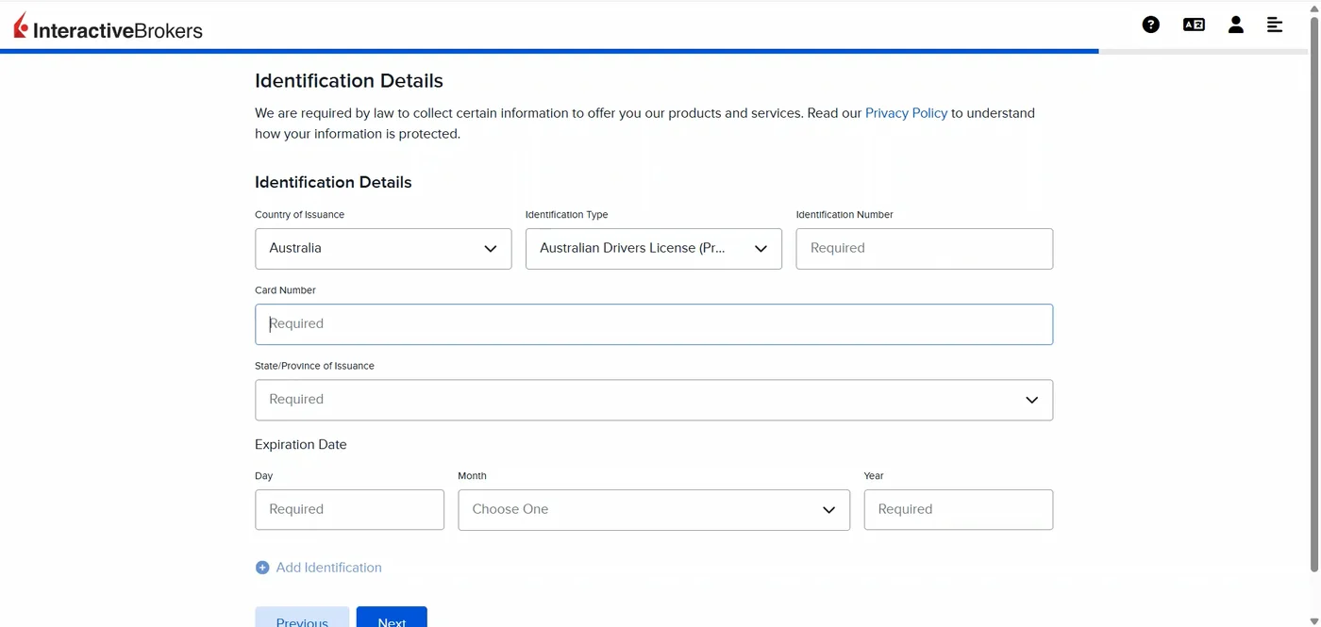Click the Add Identification link text
The width and height of the screenshot is (1321, 627).
[x=328, y=568]
